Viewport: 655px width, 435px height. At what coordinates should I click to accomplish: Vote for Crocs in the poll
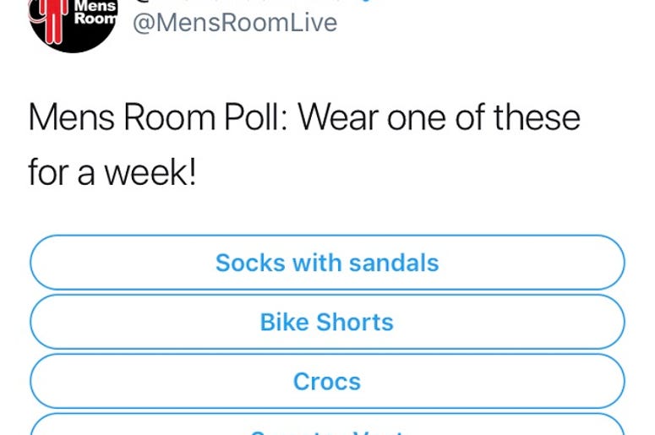(x=327, y=381)
